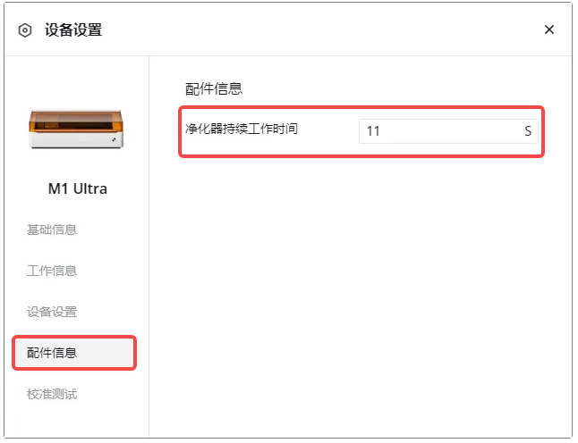Click the S seconds unit in the field
This screenshot has height=443, width=578.
point(528,131)
